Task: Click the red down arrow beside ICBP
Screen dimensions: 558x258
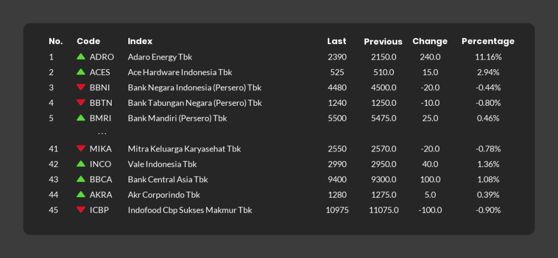Action: (81, 210)
